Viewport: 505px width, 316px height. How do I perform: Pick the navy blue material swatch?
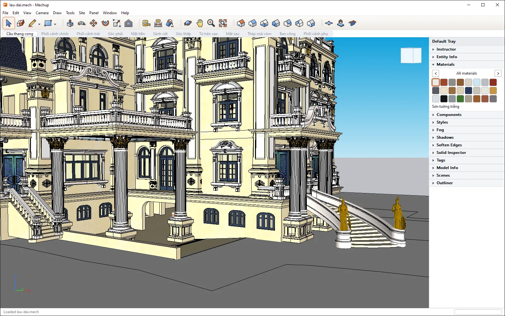[x=468, y=91]
